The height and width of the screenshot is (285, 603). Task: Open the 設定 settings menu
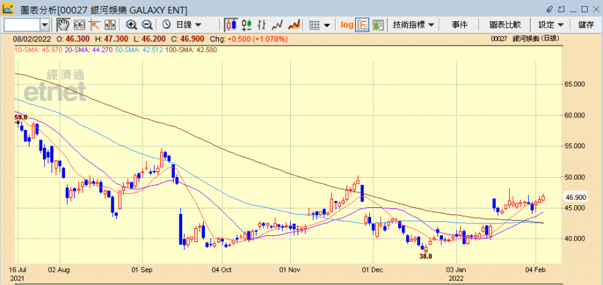(551, 25)
